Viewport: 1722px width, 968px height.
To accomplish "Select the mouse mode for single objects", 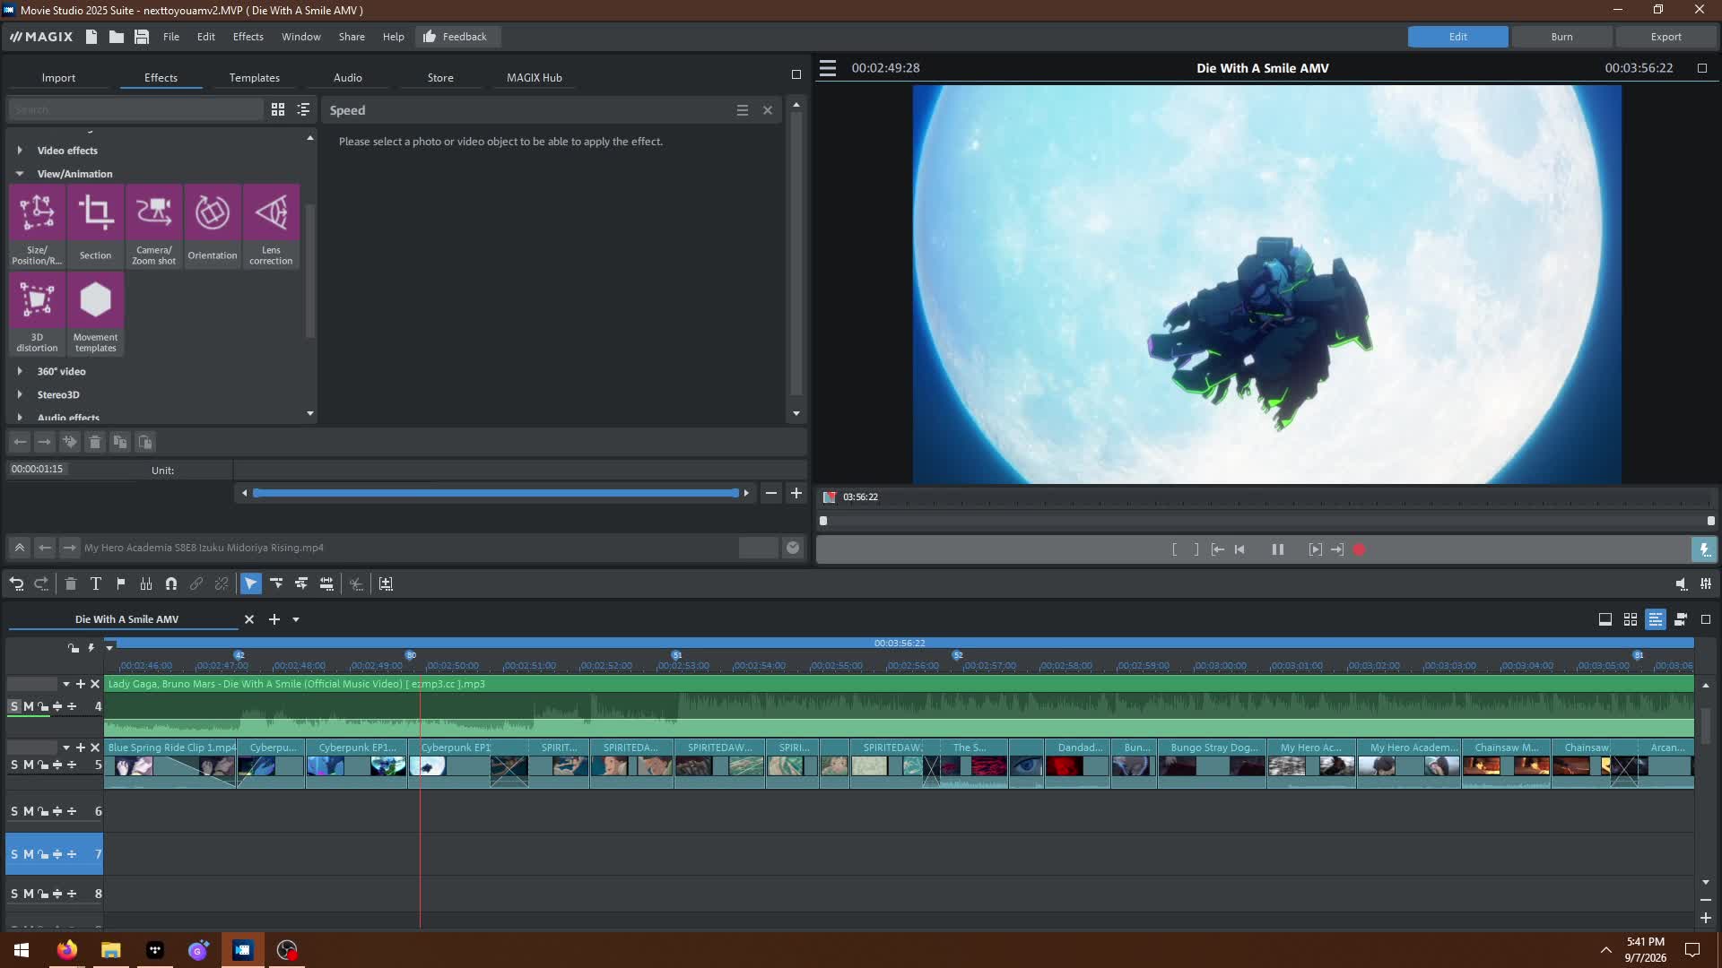I will tap(251, 584).
